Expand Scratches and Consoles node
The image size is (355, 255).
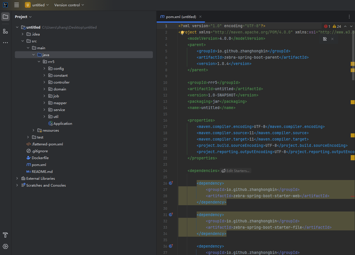tap(17, 185)
